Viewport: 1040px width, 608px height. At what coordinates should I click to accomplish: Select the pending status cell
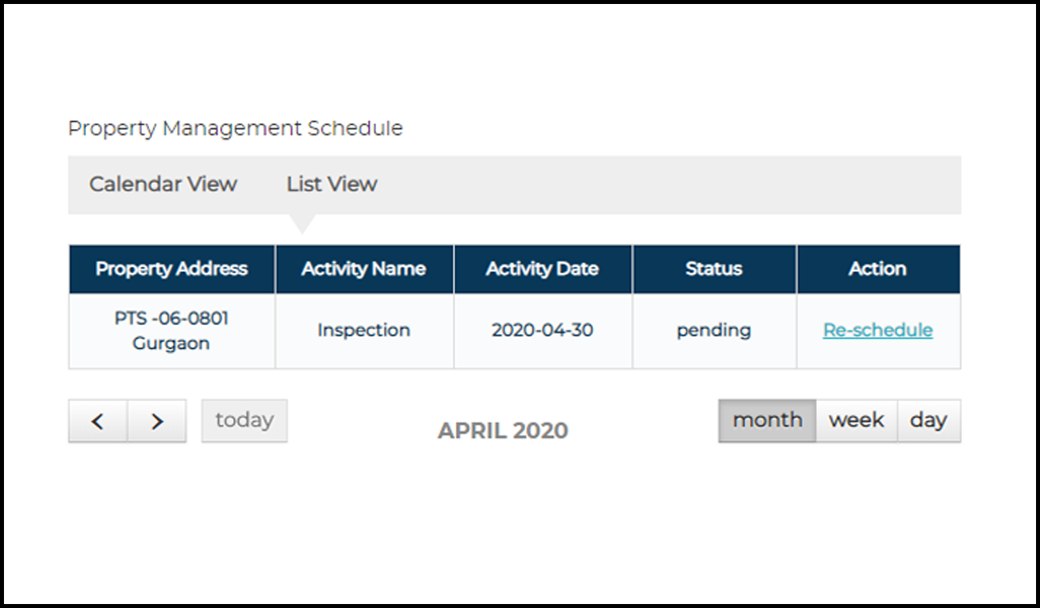tap(714, 331)
